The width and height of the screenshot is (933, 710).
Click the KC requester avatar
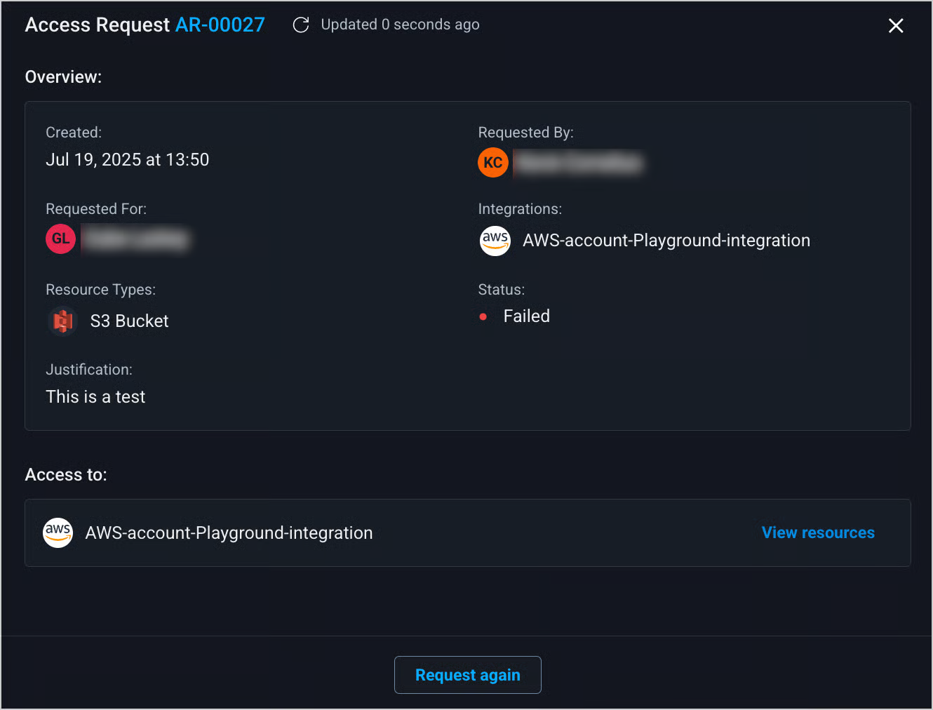493,163
